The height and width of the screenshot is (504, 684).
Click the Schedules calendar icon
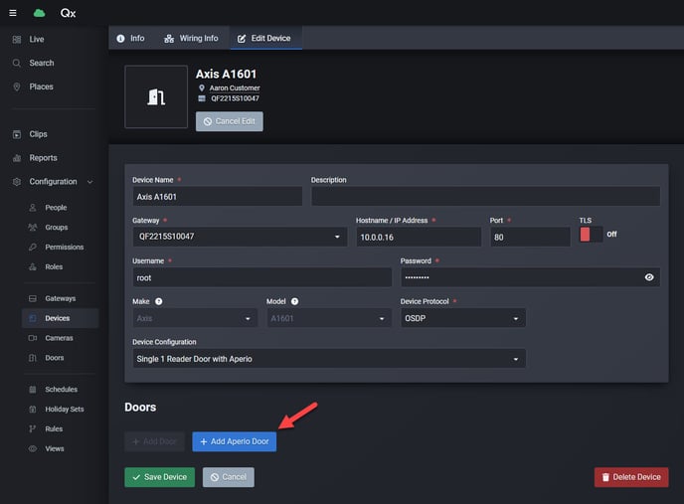point(33,390)
